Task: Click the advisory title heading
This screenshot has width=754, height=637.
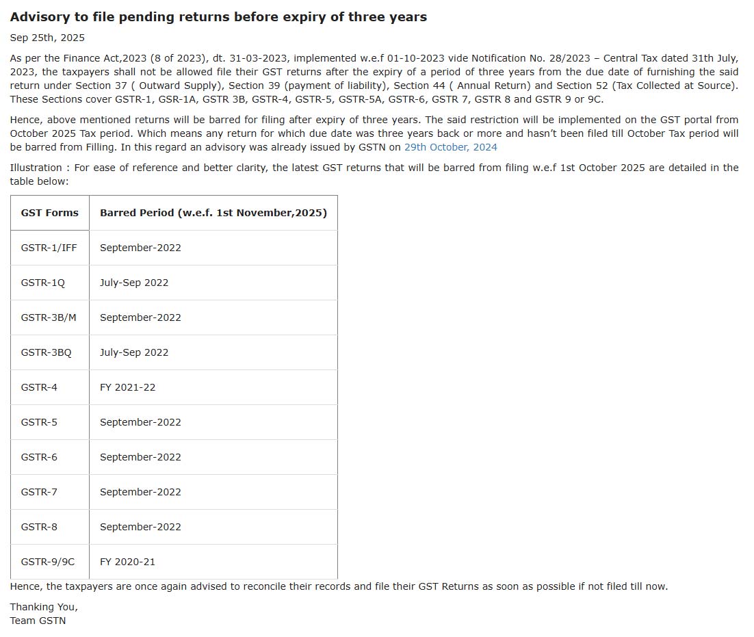Action: tap(218, 17)
